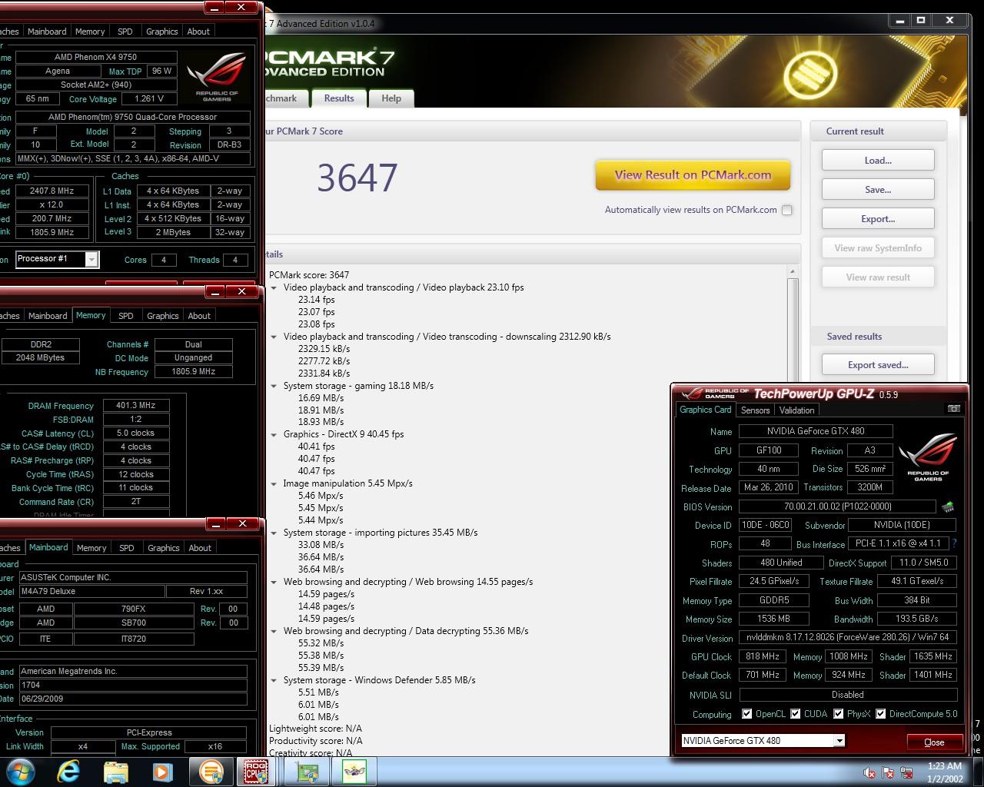Switch to Validation tab in GPU-Z

tap(796, 410)
